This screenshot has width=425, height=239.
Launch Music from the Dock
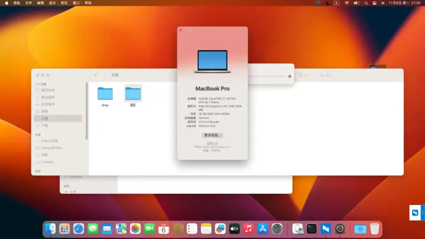click(x=249, y=229)
